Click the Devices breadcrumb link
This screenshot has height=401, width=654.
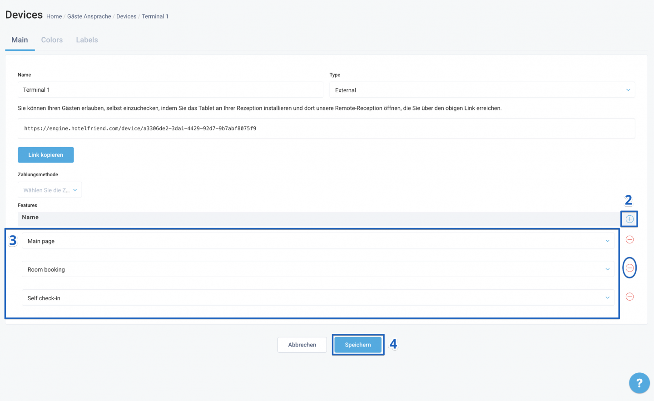point(126,16)
